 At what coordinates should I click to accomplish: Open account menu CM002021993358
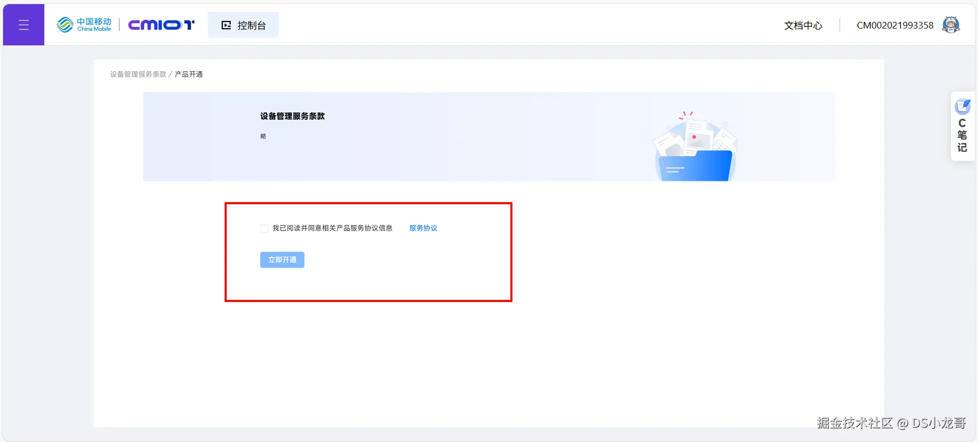pos(895,25)
